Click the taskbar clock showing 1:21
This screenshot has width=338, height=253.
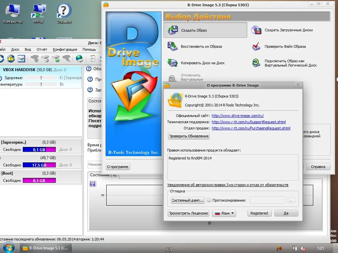321,248
